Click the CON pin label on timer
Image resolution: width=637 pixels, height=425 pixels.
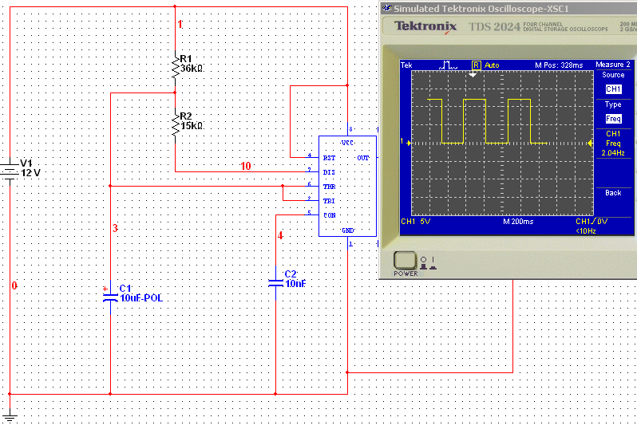(x=330, y=215)
